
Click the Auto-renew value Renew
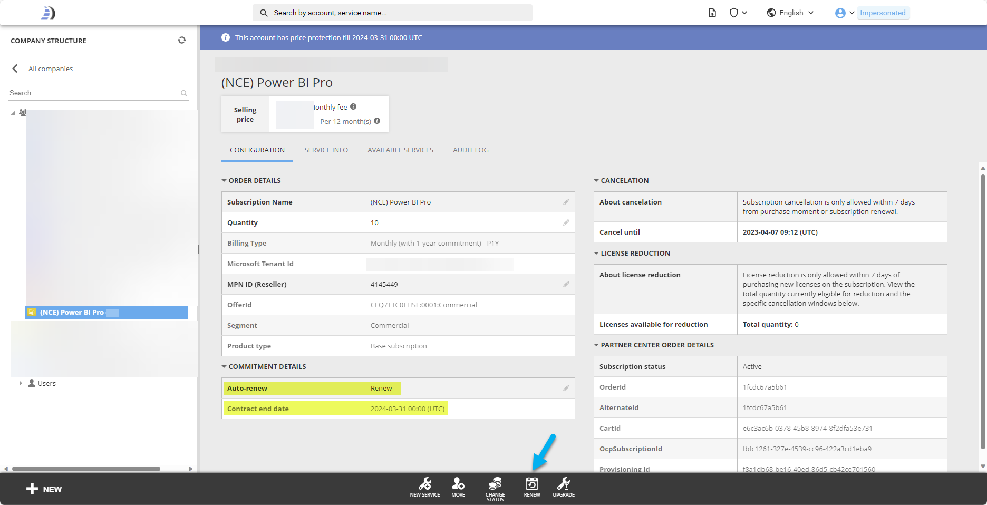(381, 388)
